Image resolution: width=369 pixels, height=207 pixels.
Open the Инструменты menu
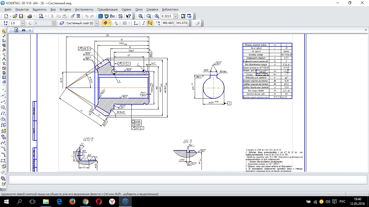click(x=84, y=9)
